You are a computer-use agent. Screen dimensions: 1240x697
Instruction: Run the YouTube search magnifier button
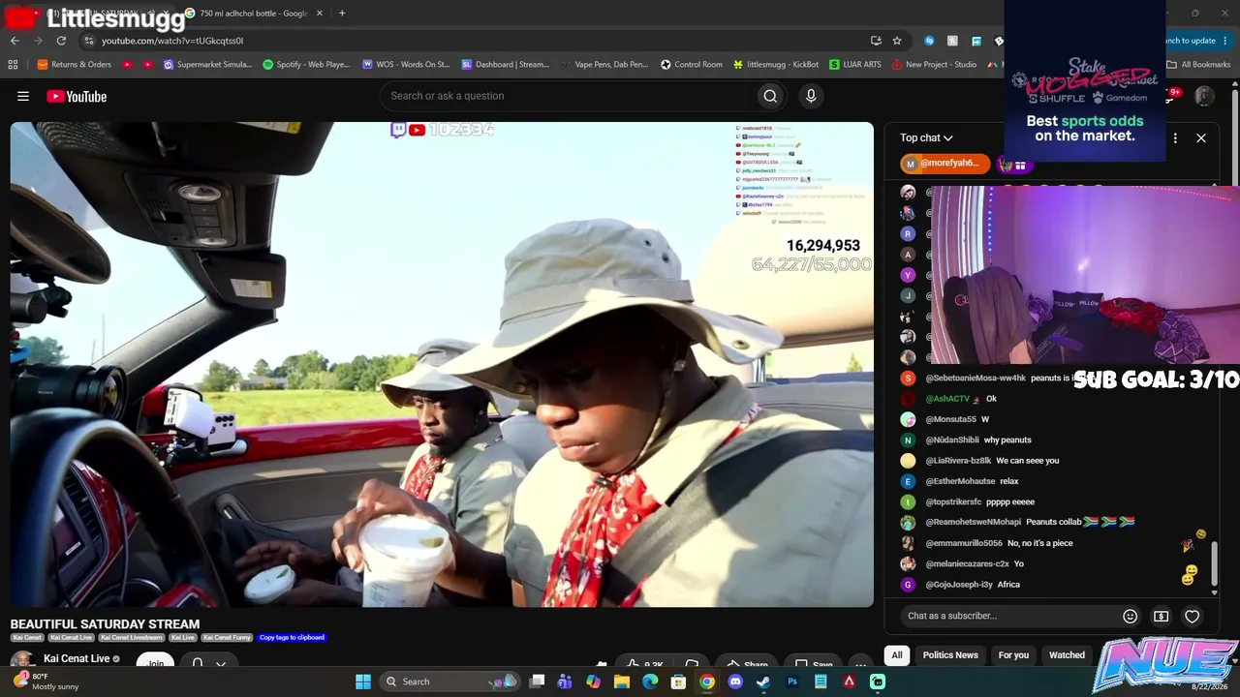(770, 96)
